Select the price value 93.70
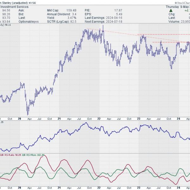 [x=6, y=18]
